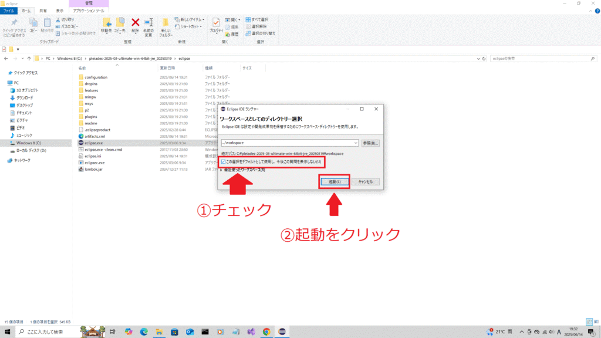The image size is (601, 338).
Task: Show hidden system tray icons
Action: click(521, 332)
